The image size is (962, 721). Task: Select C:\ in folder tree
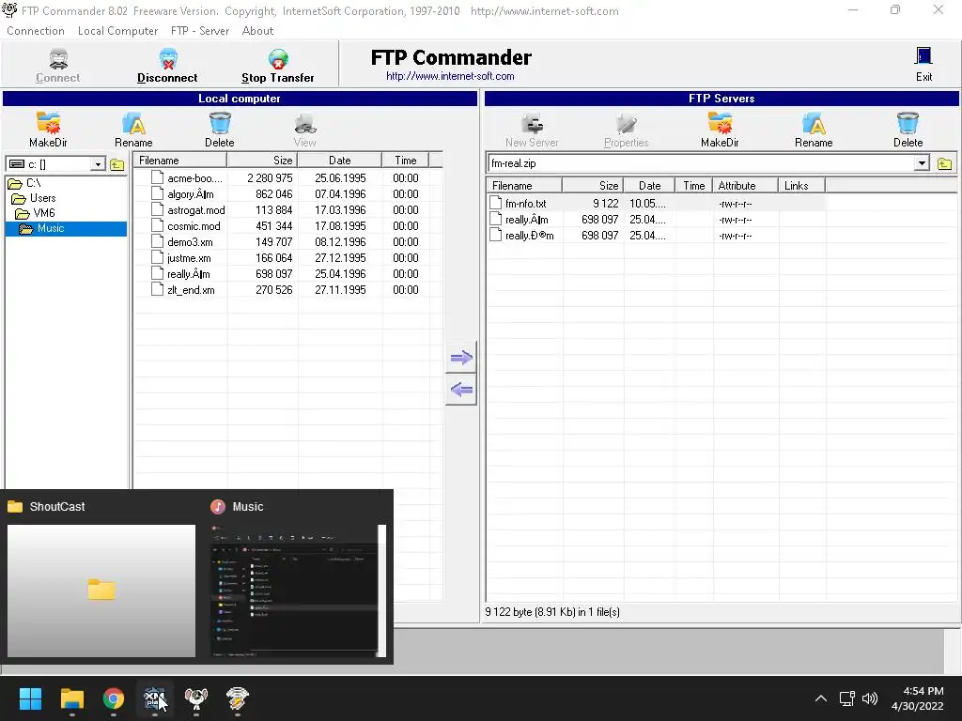pos(33,183)
